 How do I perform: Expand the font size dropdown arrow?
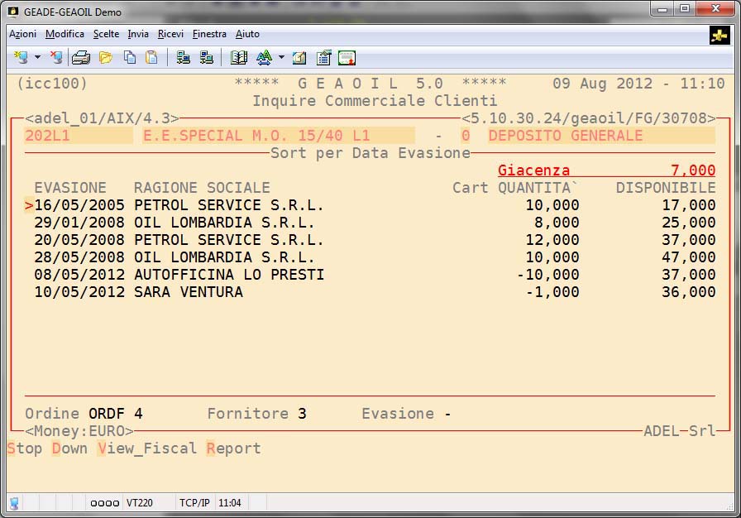pos(281,58)
